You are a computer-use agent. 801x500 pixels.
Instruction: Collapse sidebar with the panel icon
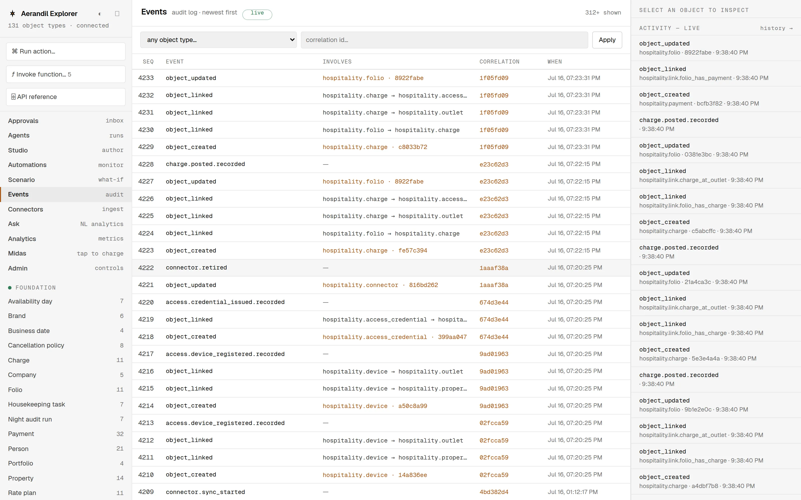point(117,14)
